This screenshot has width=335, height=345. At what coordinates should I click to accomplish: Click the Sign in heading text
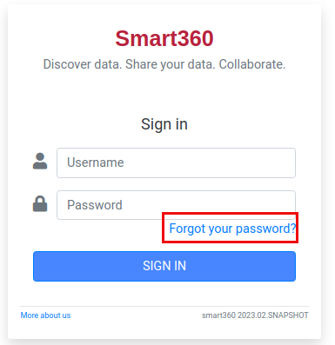coord(164,124)
